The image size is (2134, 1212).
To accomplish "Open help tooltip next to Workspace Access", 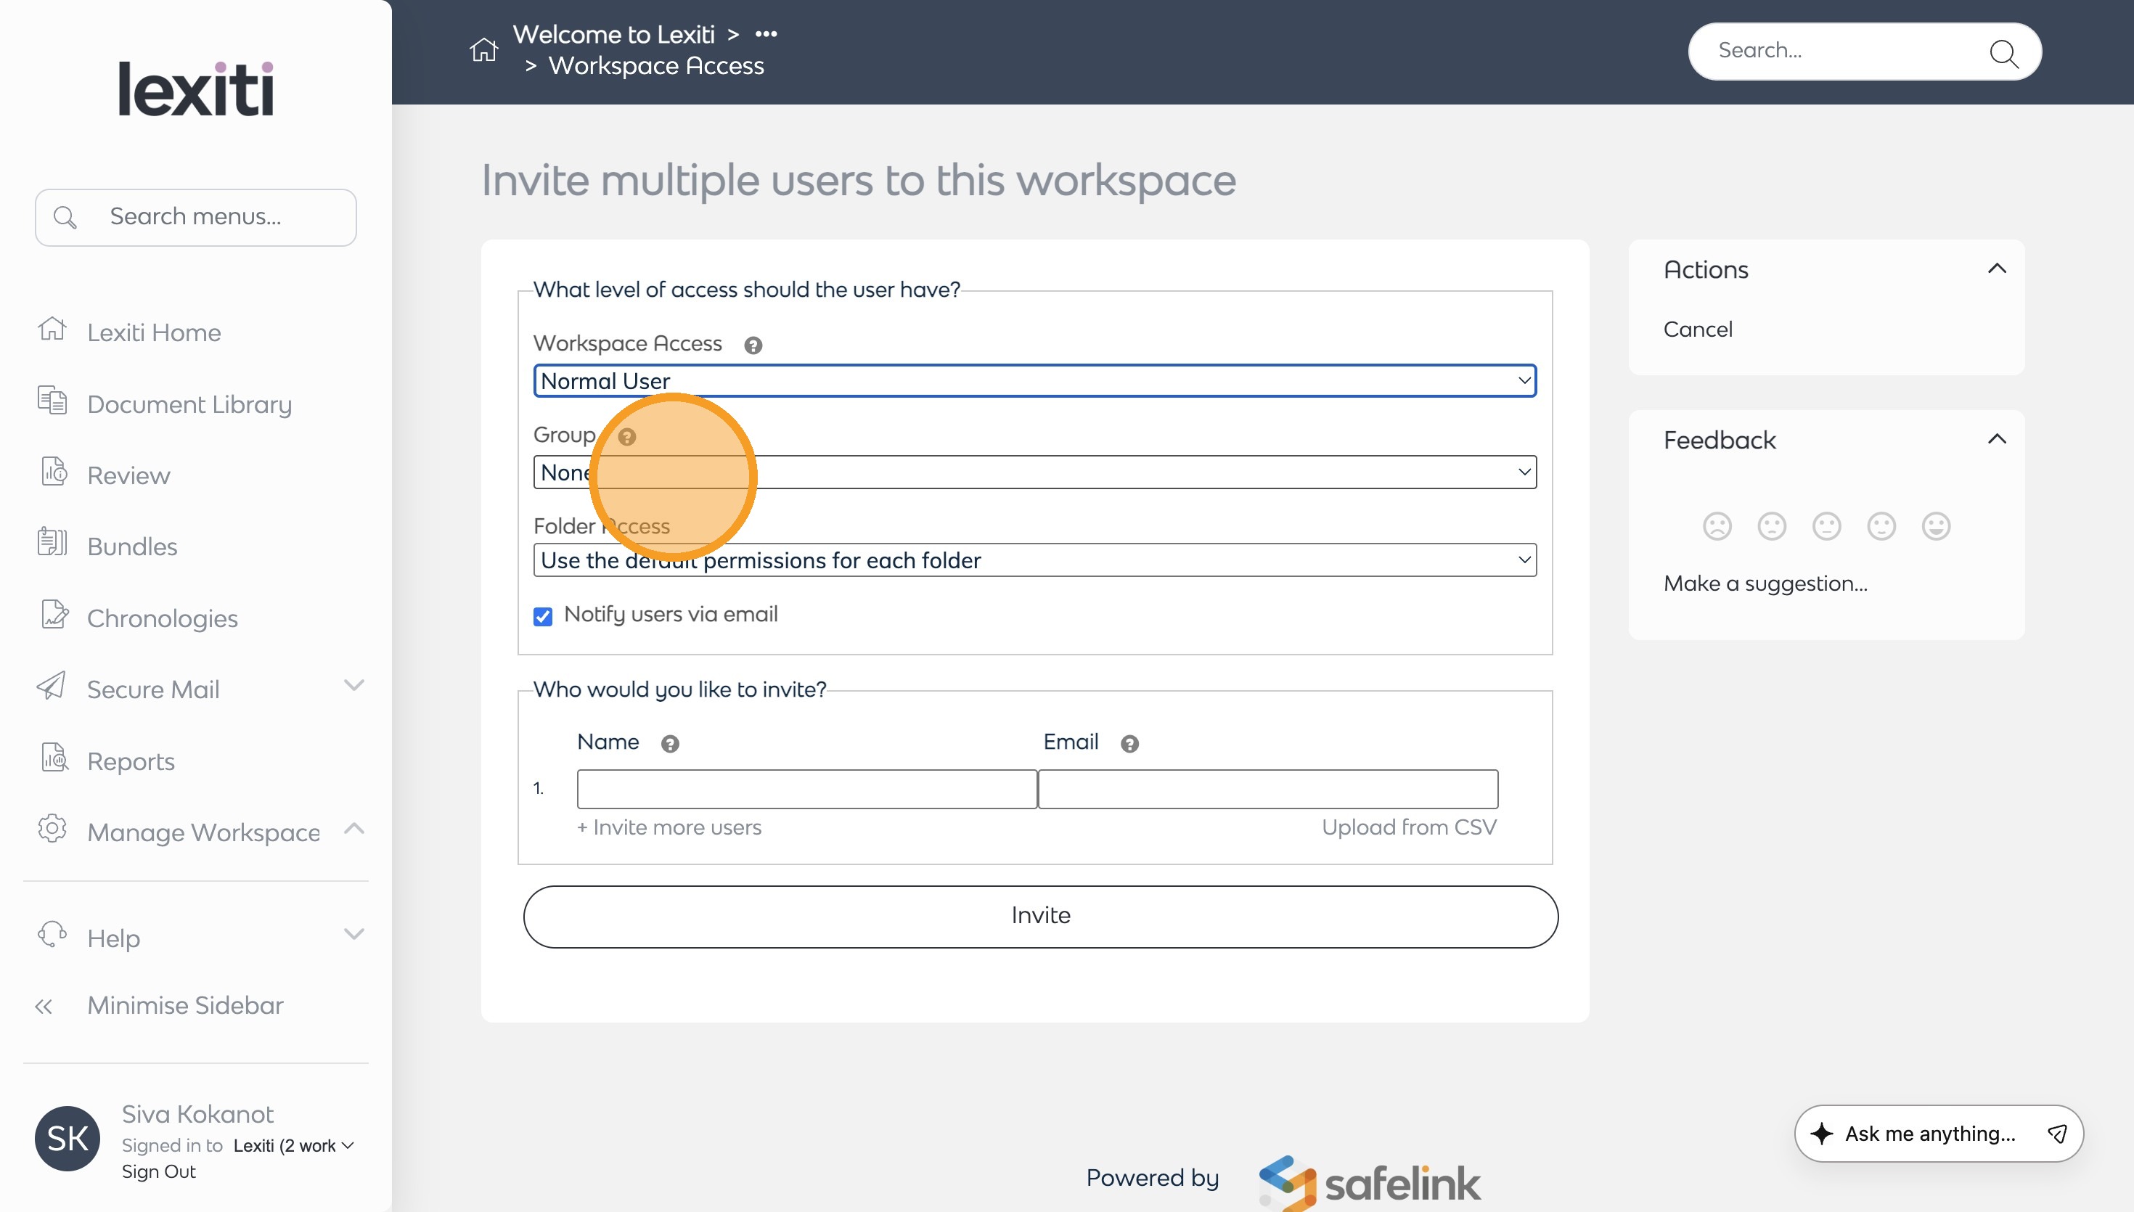I will point(753,345).
